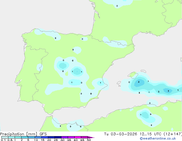Click the "50" legend scale label
182x141 pixels.
point(89,140)
